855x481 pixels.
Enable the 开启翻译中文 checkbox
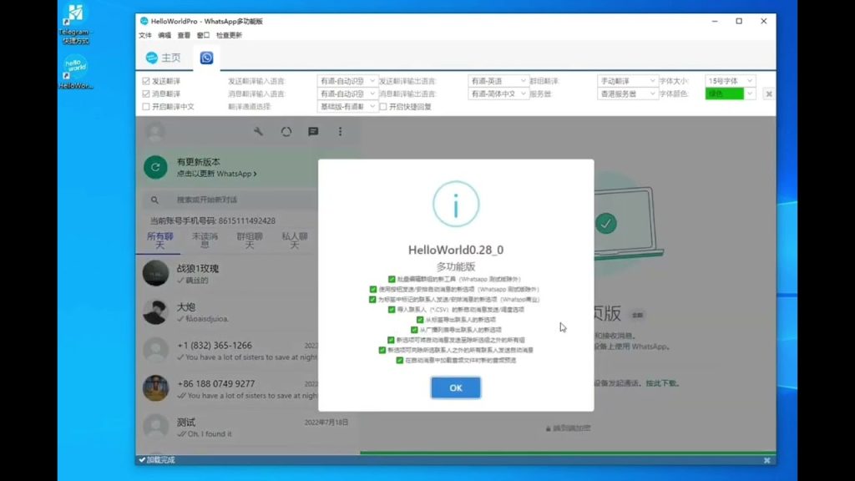click(145, 106)
